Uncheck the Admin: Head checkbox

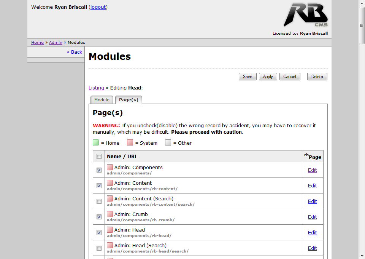[99, 232]
